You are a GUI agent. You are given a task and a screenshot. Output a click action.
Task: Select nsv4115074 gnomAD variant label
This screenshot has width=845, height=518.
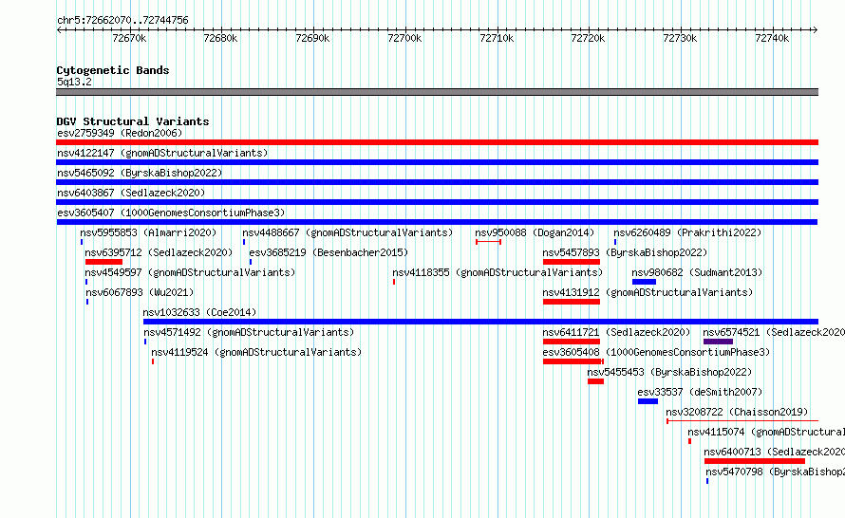pos(766,432)
